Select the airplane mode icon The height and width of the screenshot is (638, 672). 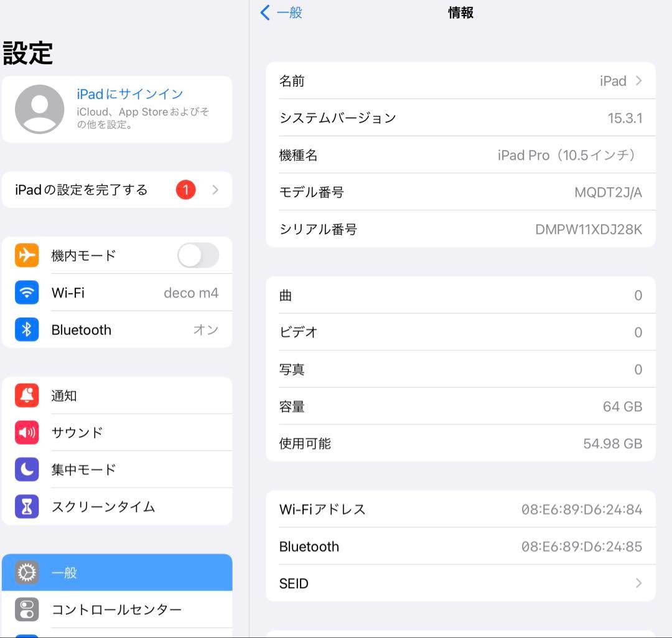coord(27,255)
